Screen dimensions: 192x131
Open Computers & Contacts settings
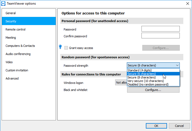tap(20, 46)
